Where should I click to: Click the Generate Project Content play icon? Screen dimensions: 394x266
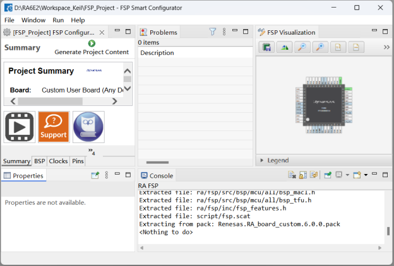92,43
